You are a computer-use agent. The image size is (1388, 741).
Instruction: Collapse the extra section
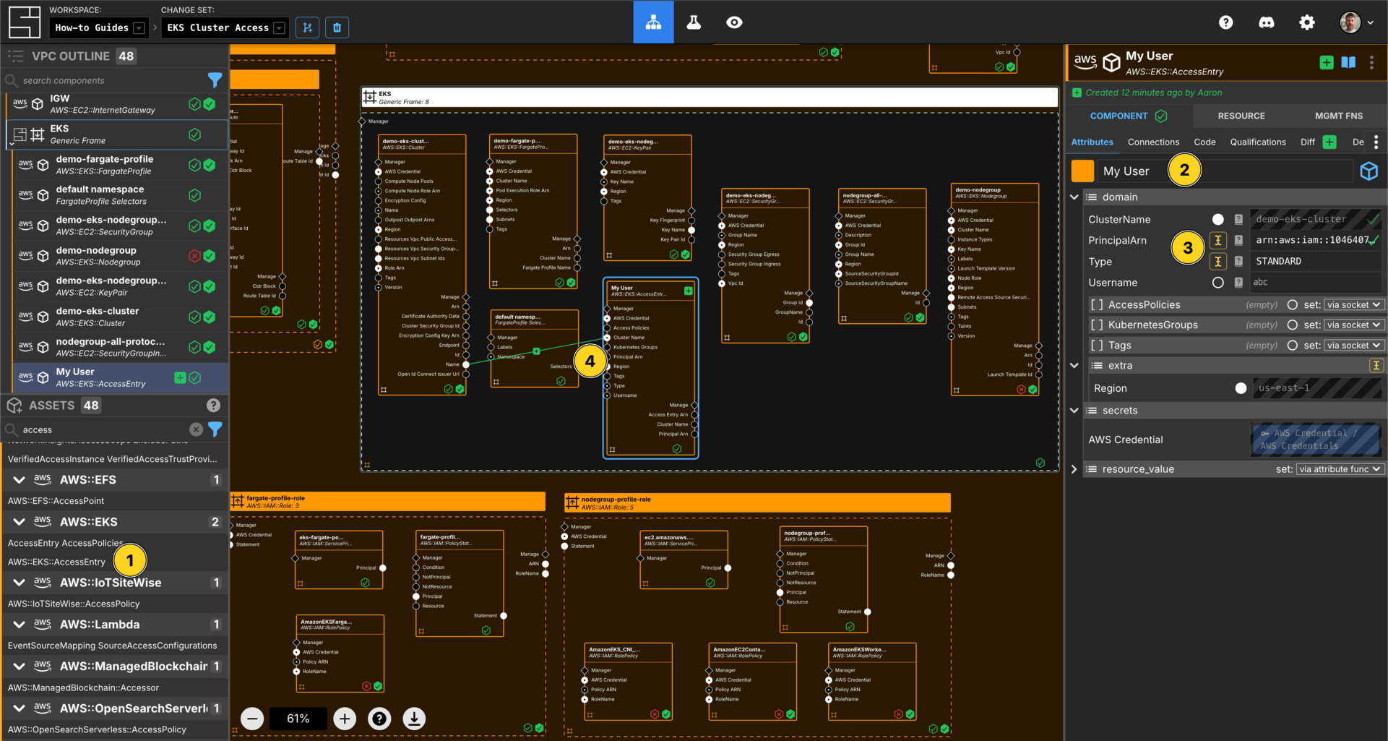click(1074, 365)
